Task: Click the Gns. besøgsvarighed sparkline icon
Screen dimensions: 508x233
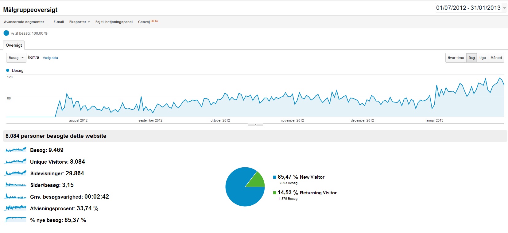Action: click(x=16, y=196)
